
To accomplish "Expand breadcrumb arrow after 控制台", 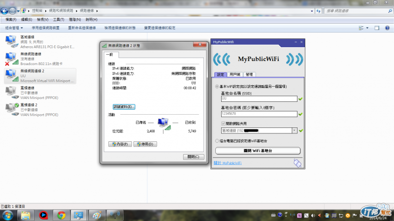I will 46,11.
